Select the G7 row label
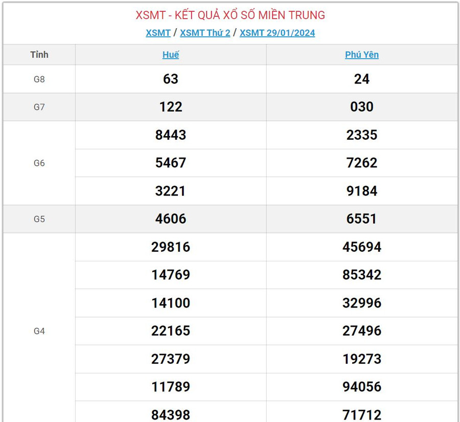 (39, 107)
